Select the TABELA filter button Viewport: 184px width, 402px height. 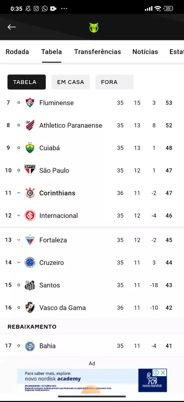(x=26, y=82)
